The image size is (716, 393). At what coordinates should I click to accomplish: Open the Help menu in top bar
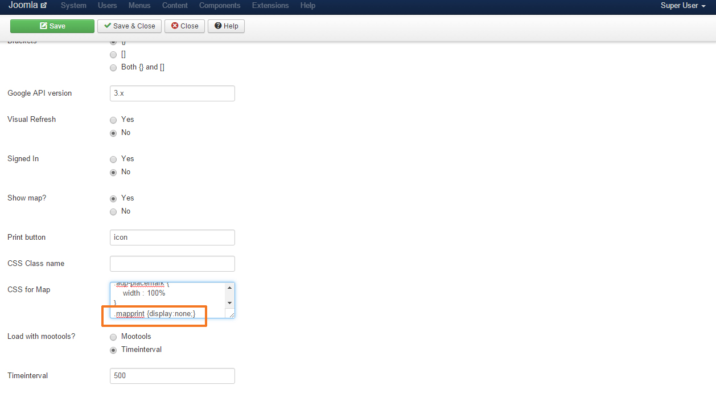[x=307, y=5]
